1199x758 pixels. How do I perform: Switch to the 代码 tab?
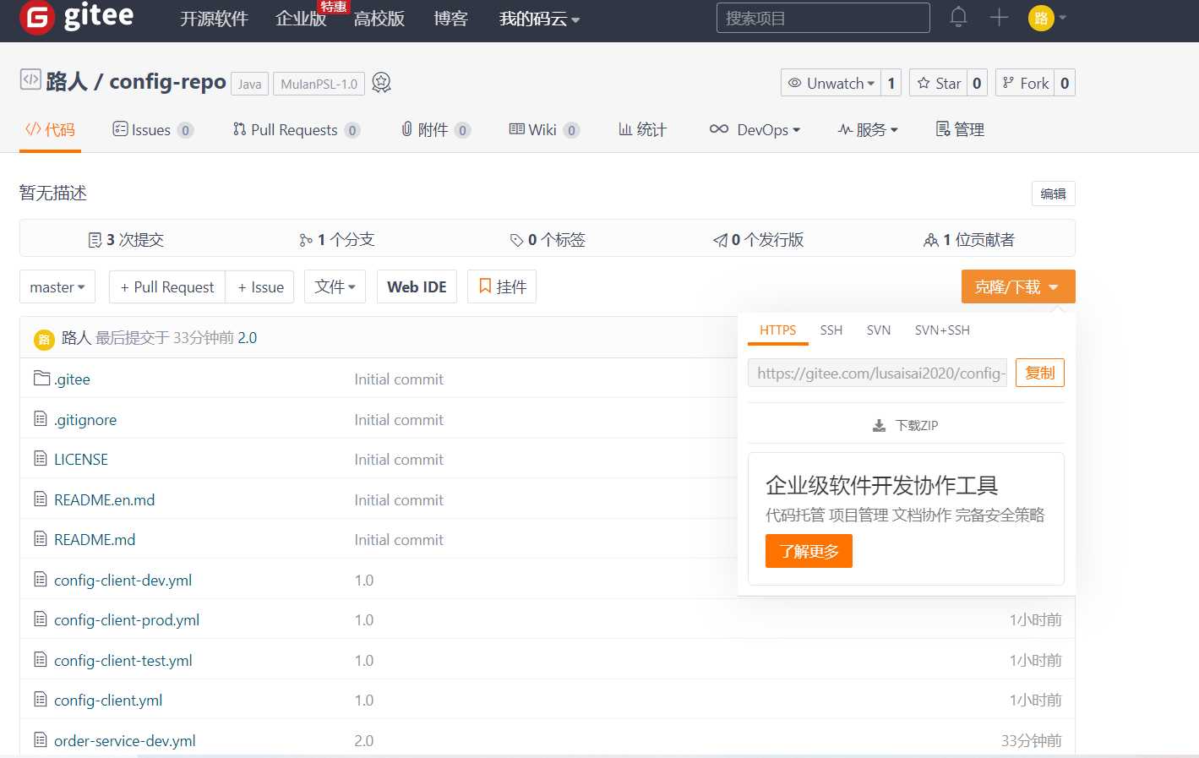50,129
